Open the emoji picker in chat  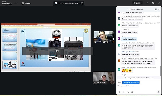pos(124,92)
